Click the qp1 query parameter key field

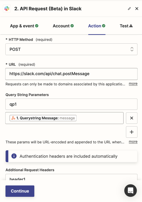71,104
